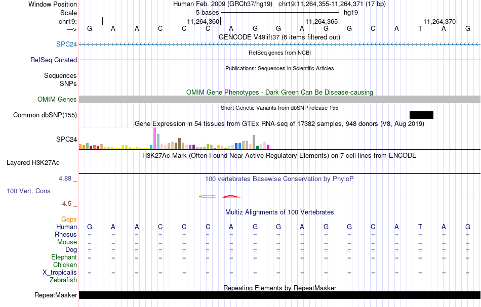
Task: Click the tallest violet bar in GTEx chart
Action: (x=154, y=138)
